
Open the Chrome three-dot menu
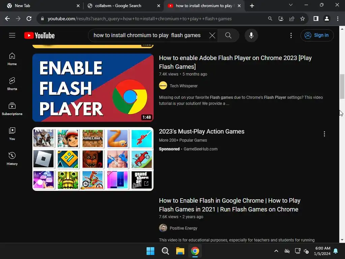338,19
